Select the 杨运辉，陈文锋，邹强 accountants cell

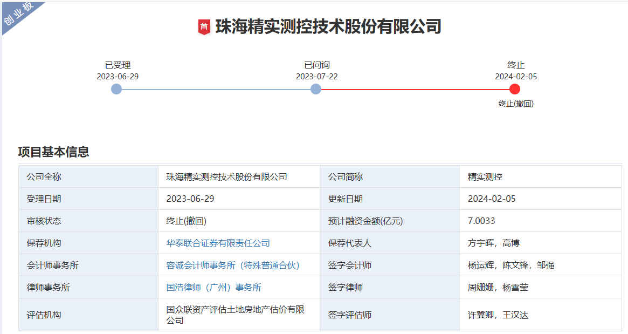[x=511, y=265]
